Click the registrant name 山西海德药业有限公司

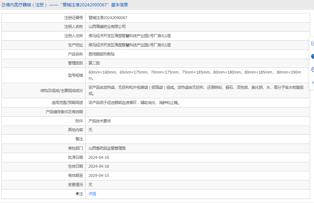107,27
